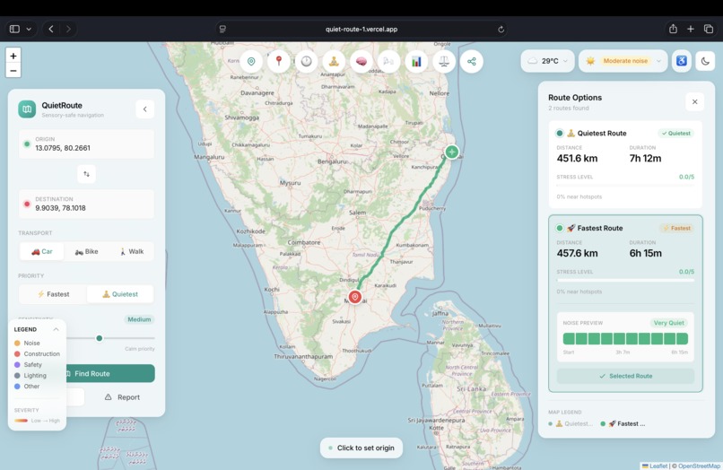The width and height of the screenshot is (723, 470).
Task: Click the Report button
Action: coord(122,397)
